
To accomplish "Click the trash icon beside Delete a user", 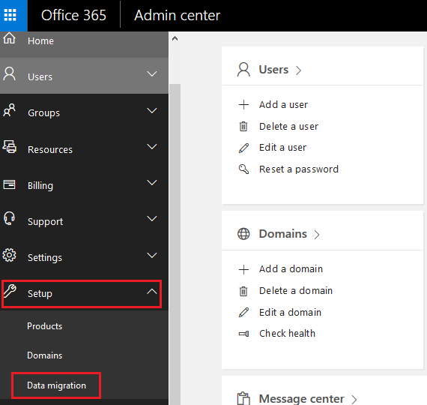I will [x=243, y=126].
